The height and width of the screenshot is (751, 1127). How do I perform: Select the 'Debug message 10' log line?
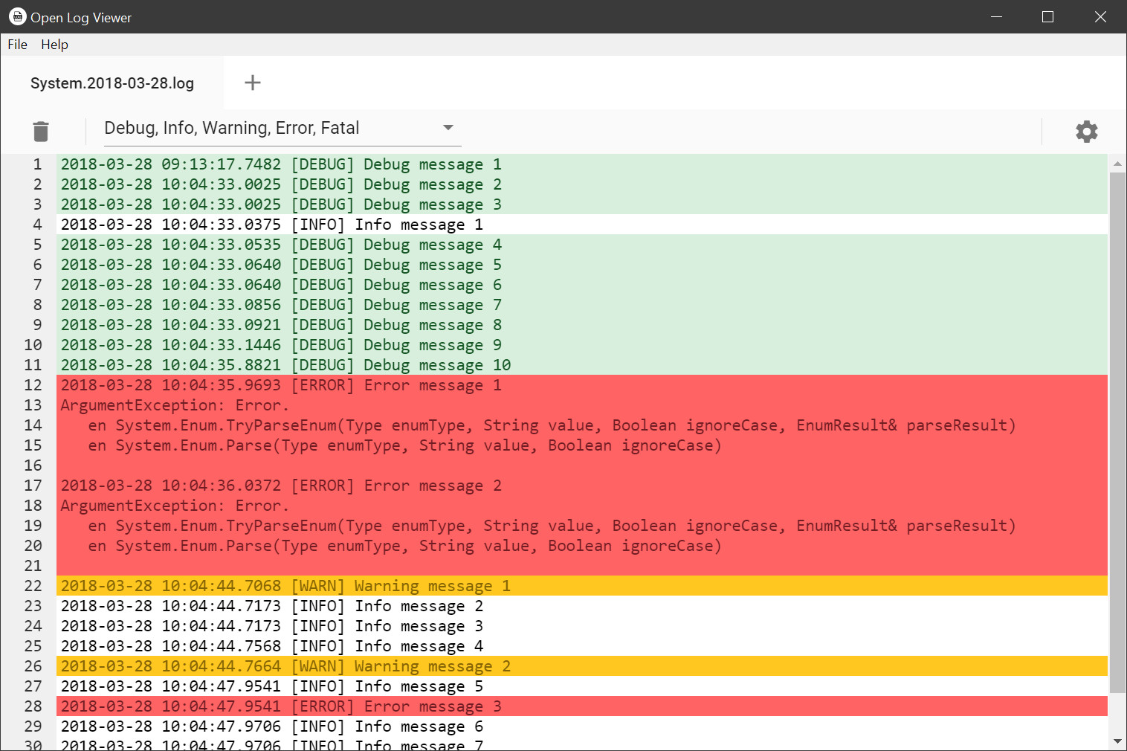[582, 365]
